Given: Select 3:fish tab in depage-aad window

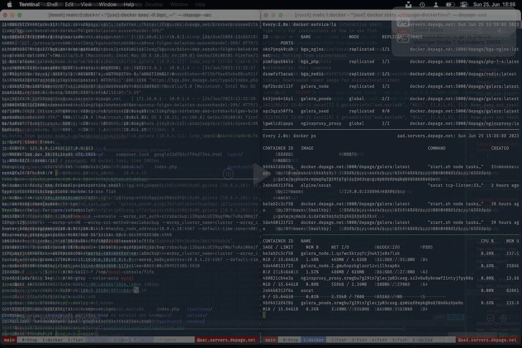Looking at the screenshot, I should coord(359,340).
